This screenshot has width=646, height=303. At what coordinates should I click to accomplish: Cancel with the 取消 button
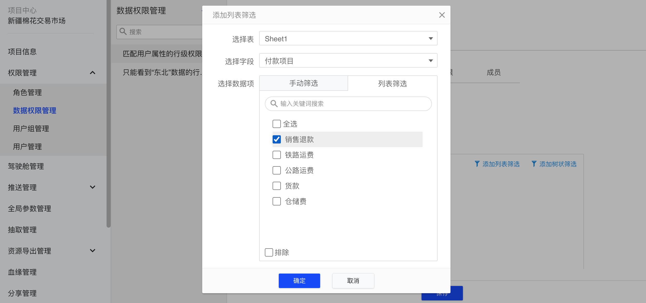353,281
